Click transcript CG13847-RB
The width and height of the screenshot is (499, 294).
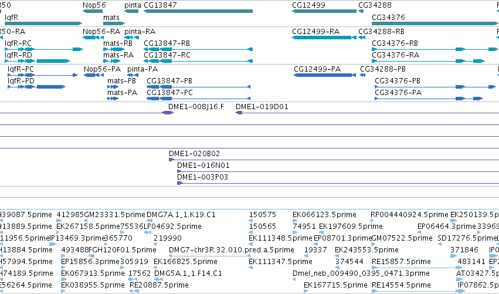click(x=198, y=49)
